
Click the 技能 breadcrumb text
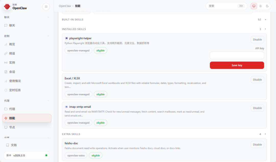78,6
